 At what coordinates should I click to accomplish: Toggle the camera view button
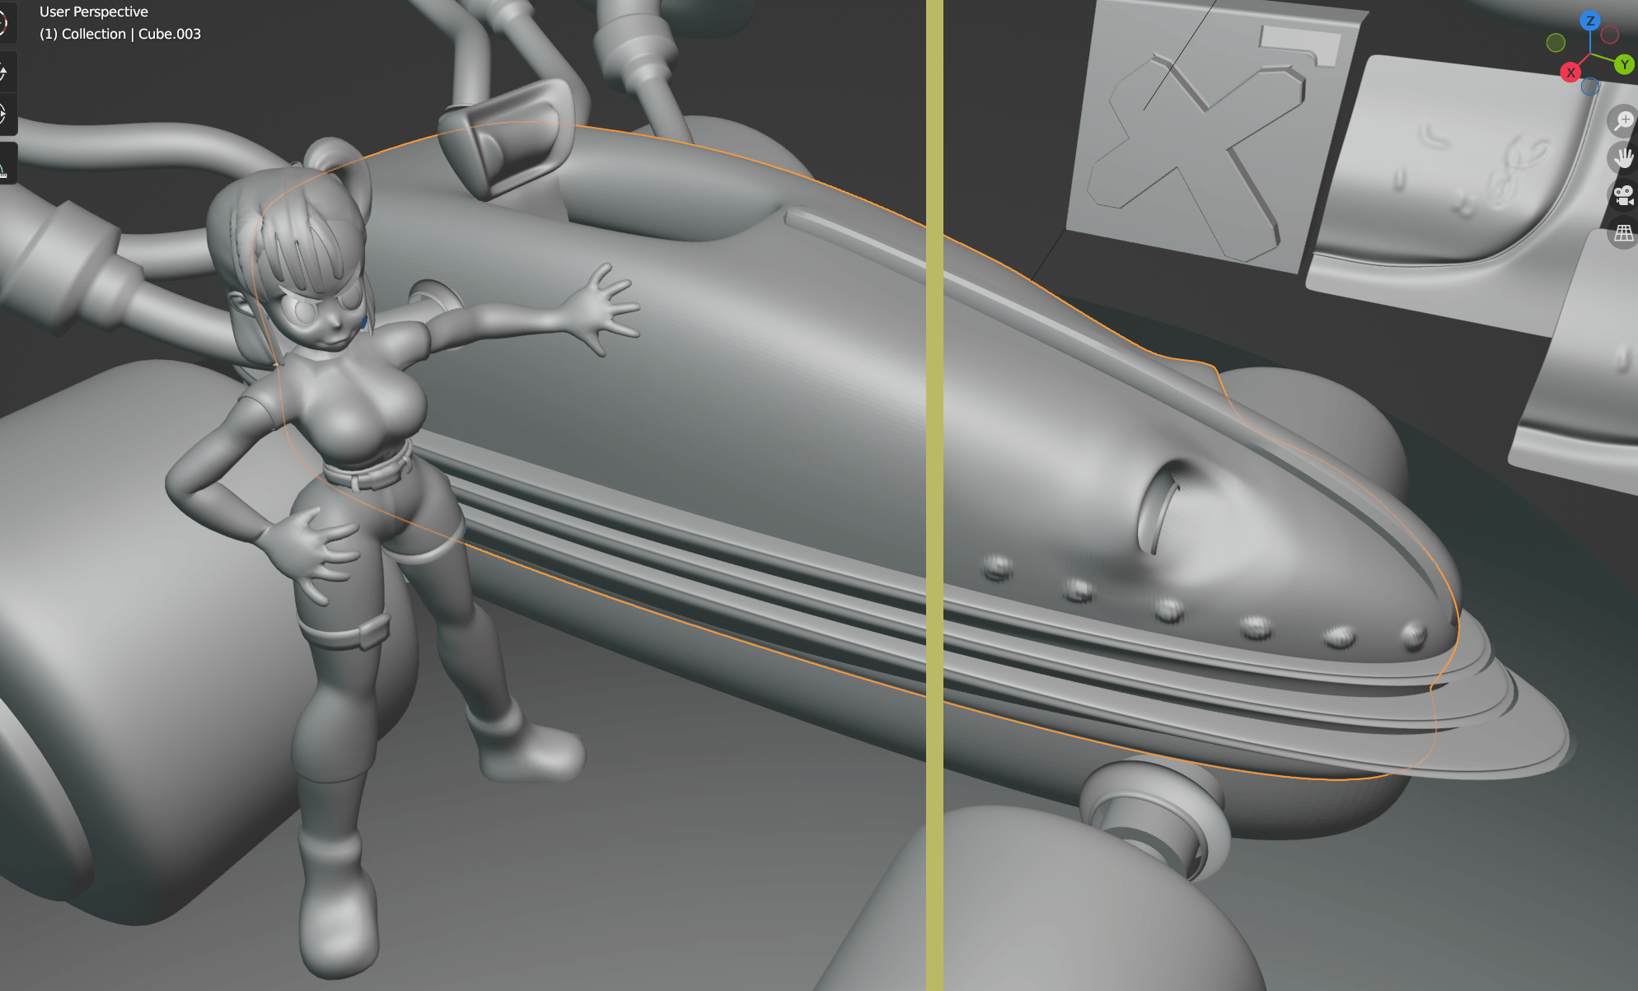(1623, 196)
